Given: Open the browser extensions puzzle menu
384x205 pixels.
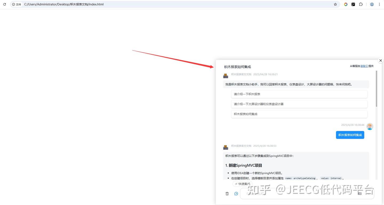Looking at the screenshot, I should coord(361,4).
